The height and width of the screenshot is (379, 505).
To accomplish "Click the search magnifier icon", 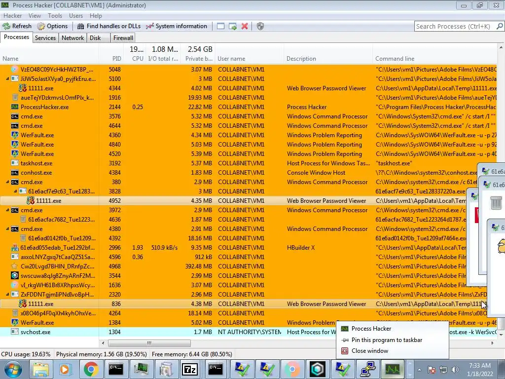I will coord(500,26).
